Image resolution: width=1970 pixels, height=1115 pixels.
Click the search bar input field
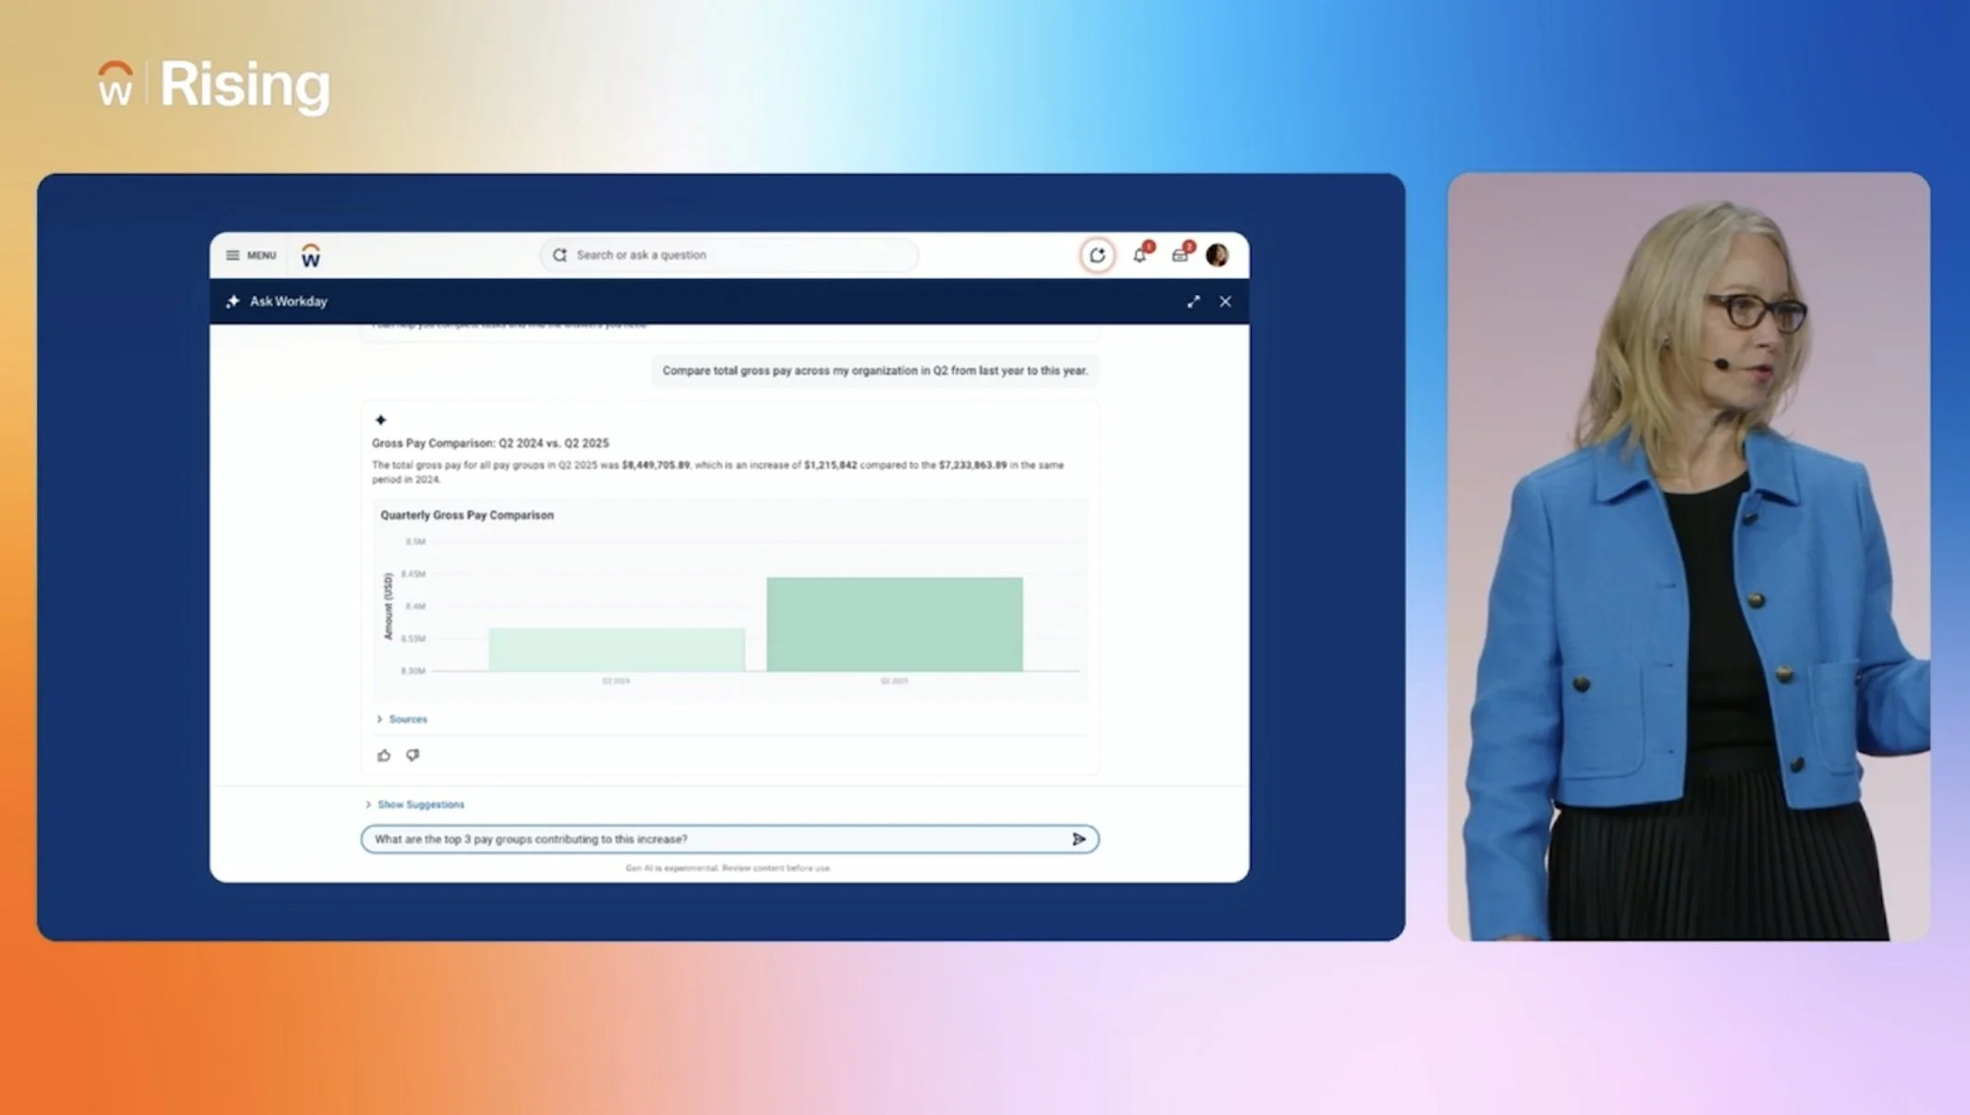730,255
